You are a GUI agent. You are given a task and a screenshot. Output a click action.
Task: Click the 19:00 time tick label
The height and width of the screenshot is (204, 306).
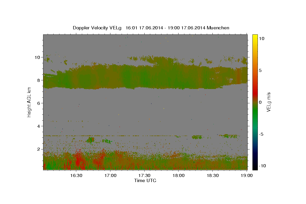click(x=247, y=175)
